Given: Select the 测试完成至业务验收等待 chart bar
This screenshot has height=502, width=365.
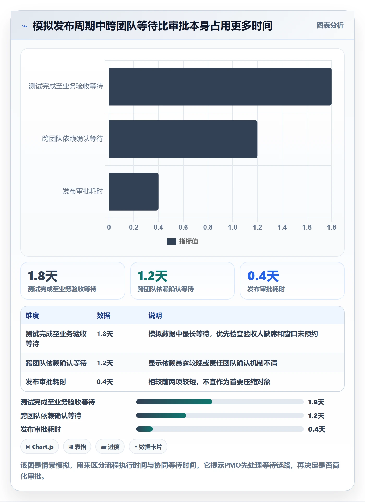Looking at the screenshot, I should pos(220,87).
